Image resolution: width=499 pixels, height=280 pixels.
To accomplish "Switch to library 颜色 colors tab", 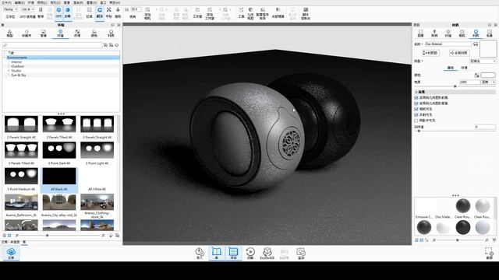I will coord(94,33).
